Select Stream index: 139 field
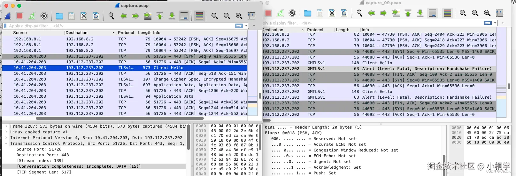The height and width of the screenshot is (176, 516). pos(40,161)
